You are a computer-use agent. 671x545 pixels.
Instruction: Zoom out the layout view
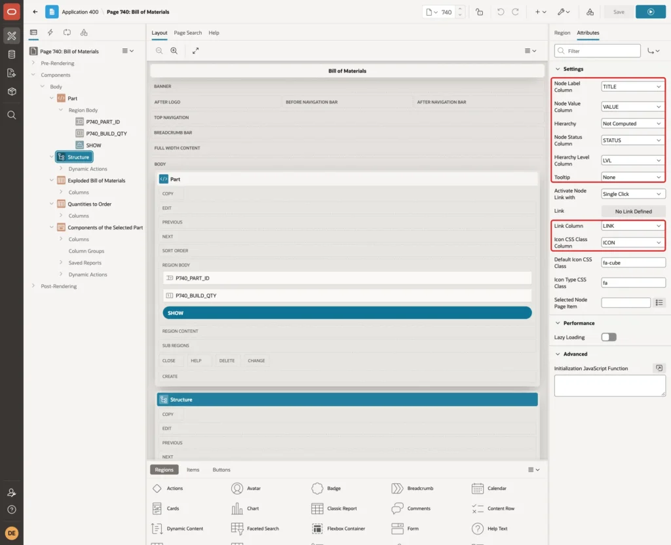pos(159,50)
